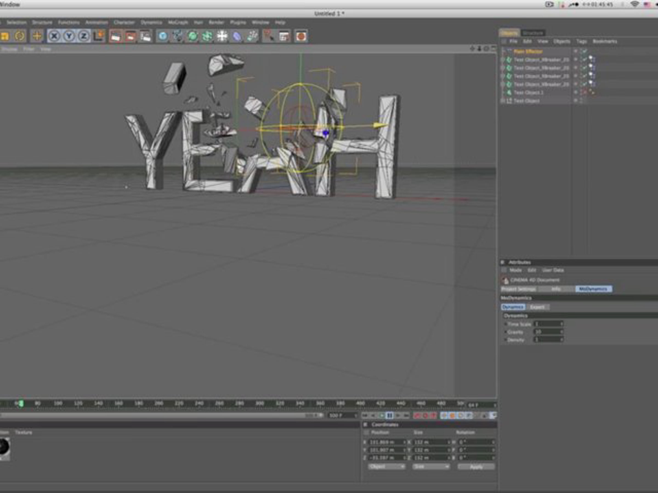Pause playback in the timeline controls
The image size is (658, 493).
tap(389, 415)
